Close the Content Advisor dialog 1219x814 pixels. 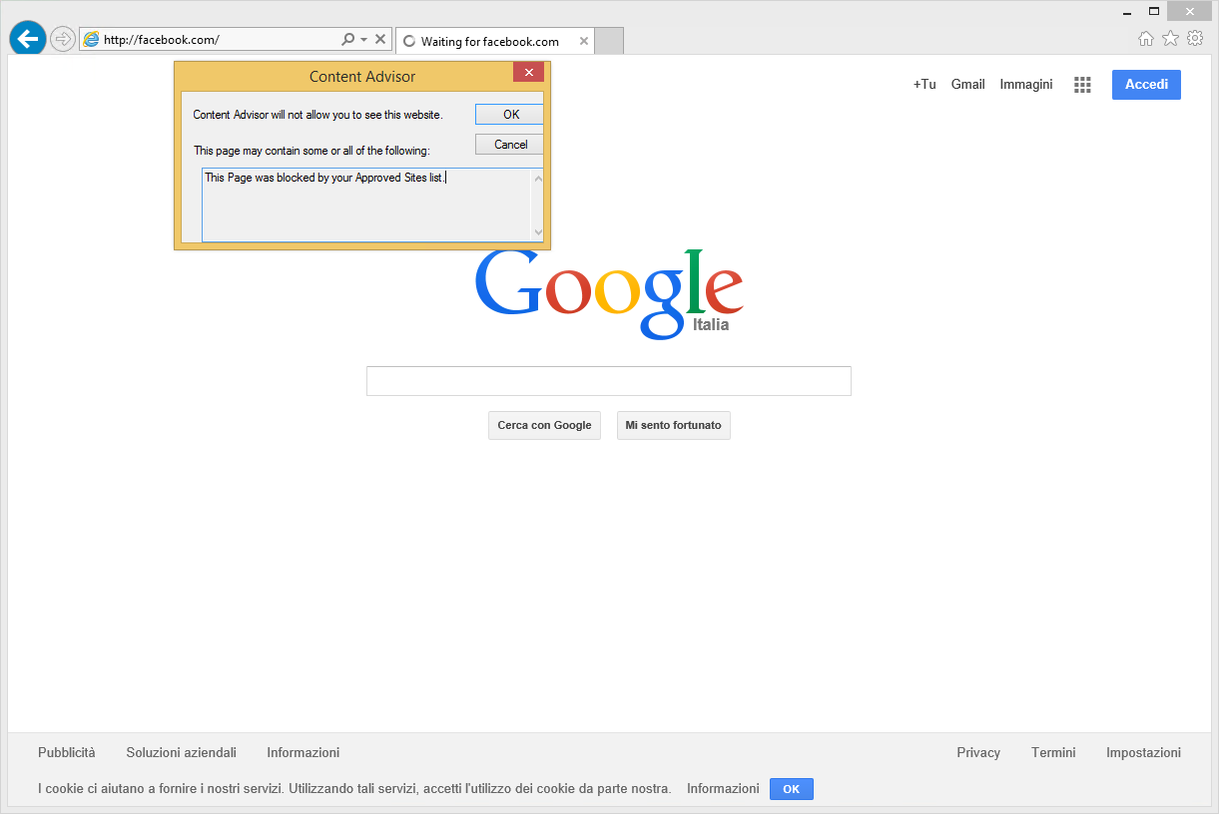coord(529,72)
